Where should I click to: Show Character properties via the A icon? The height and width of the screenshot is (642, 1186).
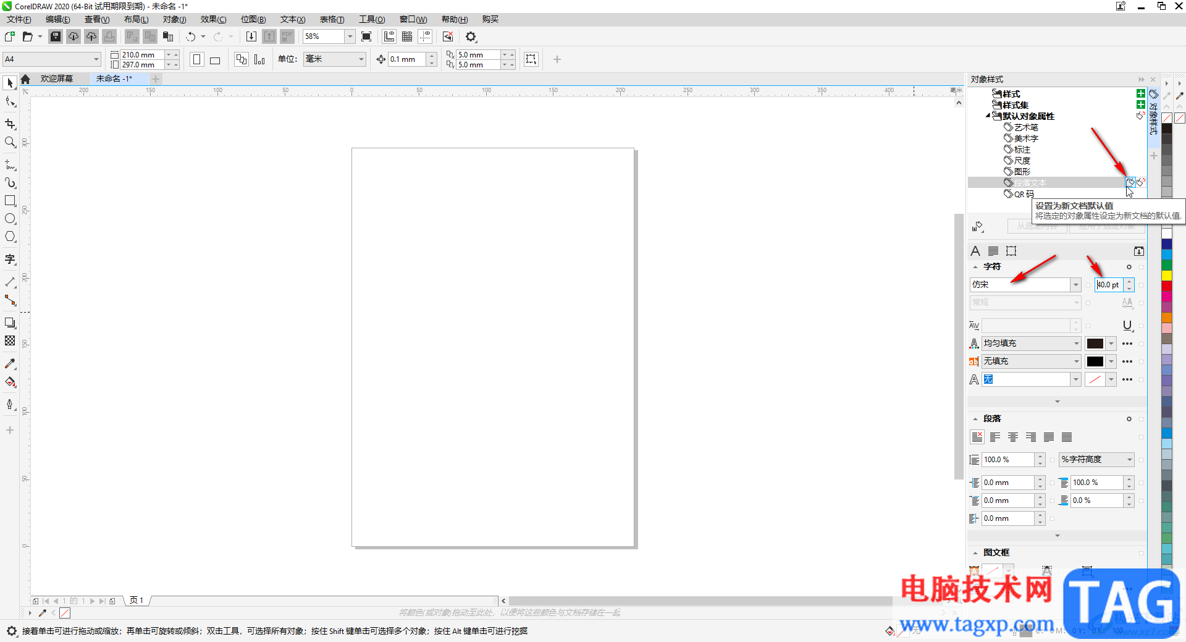(x=975, y=251)
